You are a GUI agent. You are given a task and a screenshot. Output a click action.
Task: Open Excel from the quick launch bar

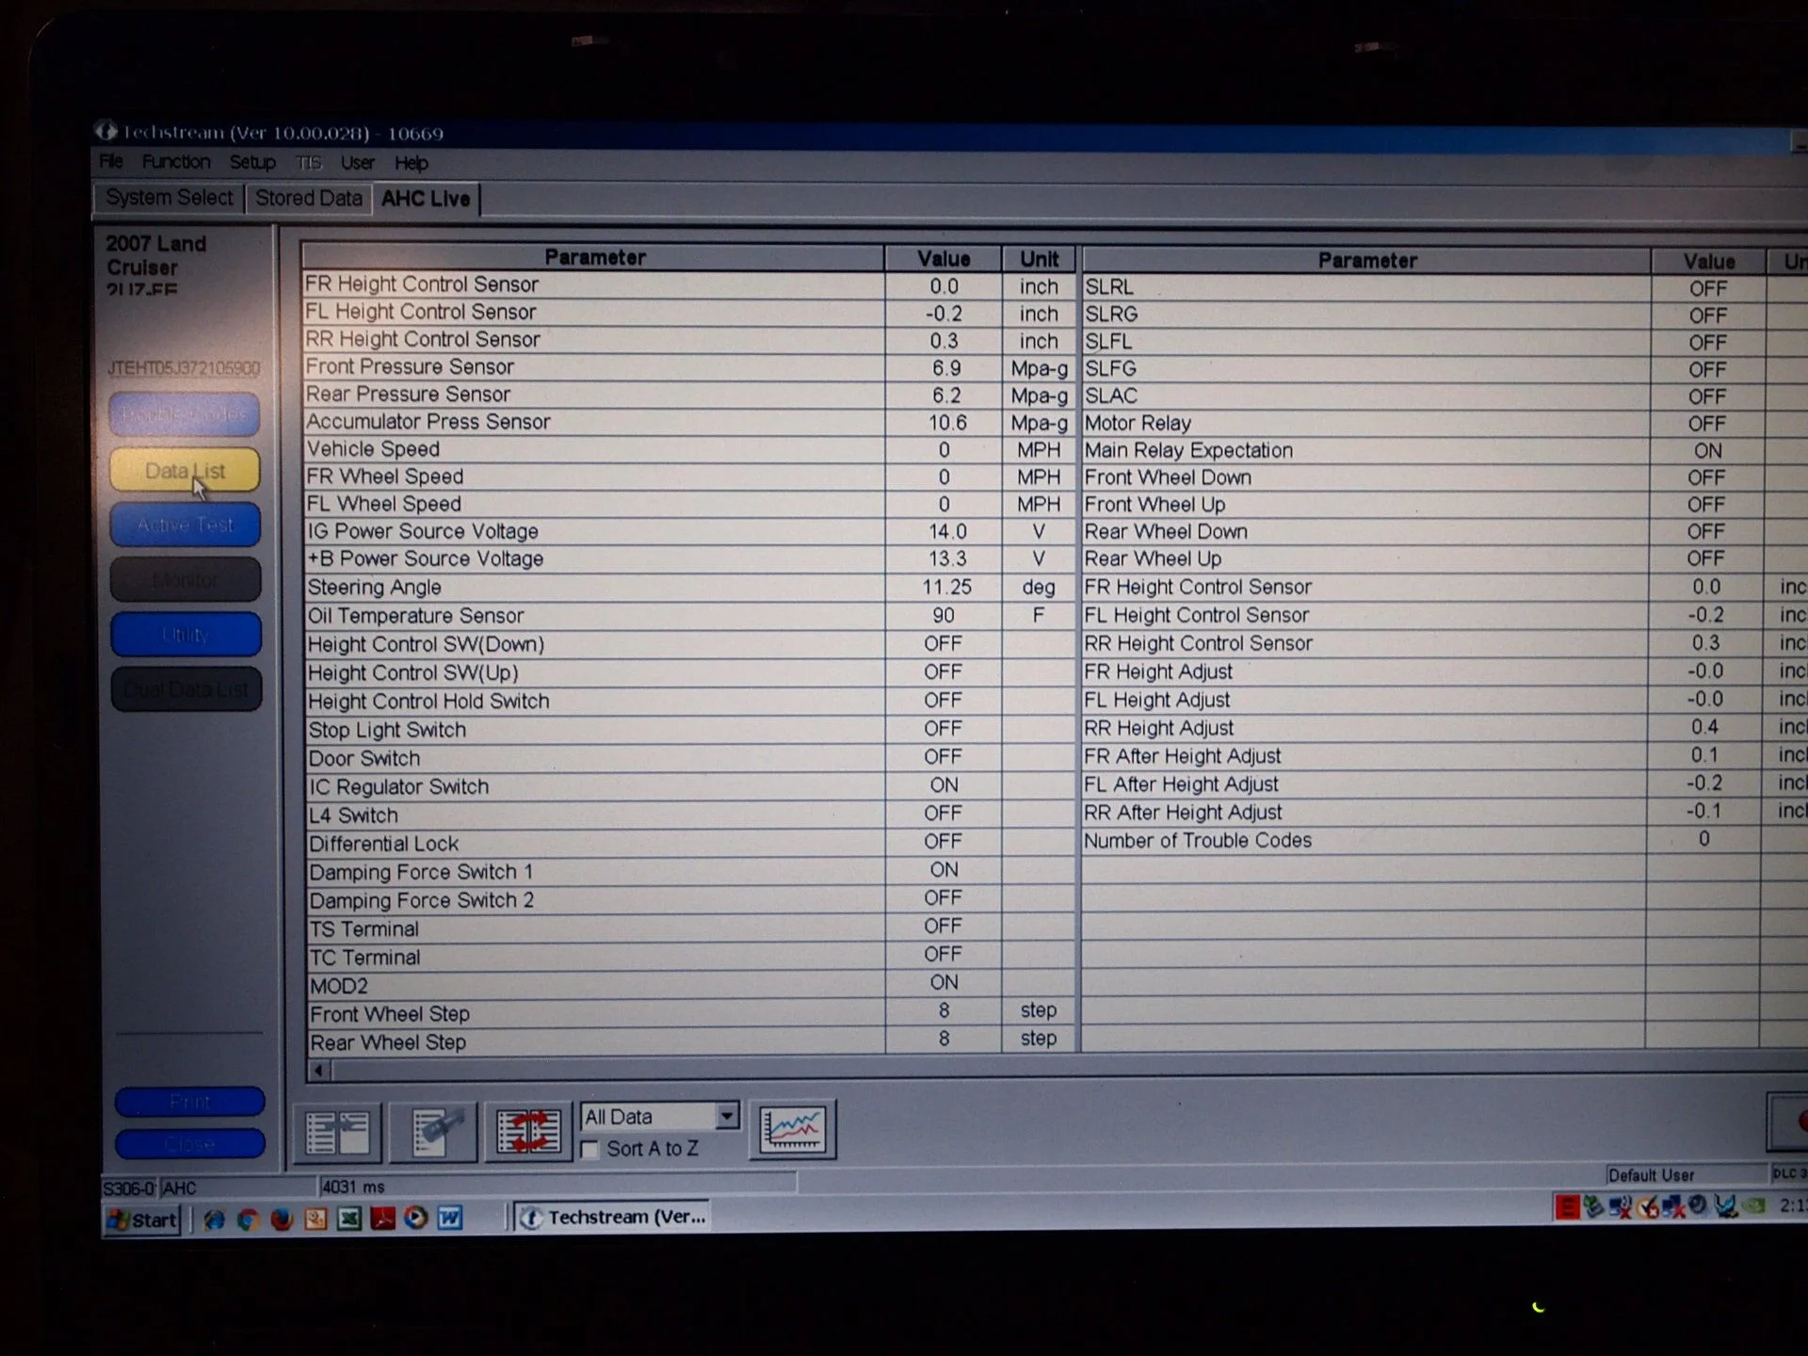(349, 1219)
